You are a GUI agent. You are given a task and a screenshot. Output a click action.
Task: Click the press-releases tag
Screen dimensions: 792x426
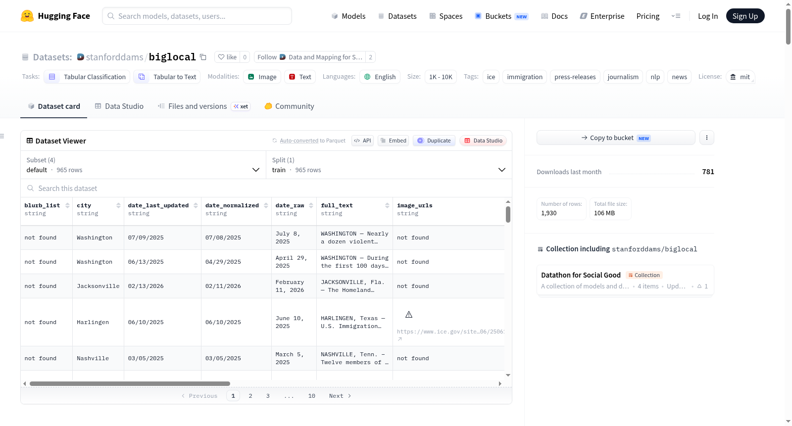click(x=575, y=77)
